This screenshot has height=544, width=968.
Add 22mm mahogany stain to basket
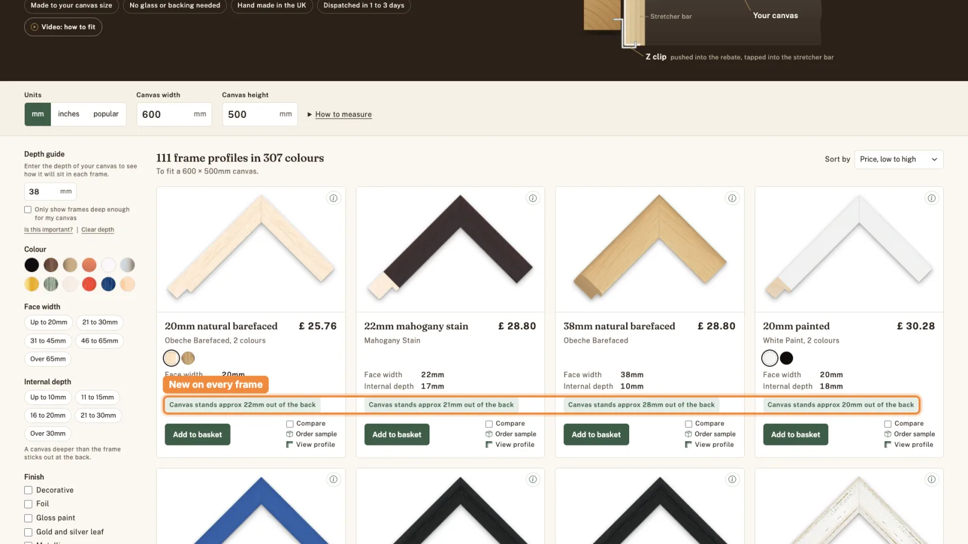pyautogui.click(x=397, y=435)
